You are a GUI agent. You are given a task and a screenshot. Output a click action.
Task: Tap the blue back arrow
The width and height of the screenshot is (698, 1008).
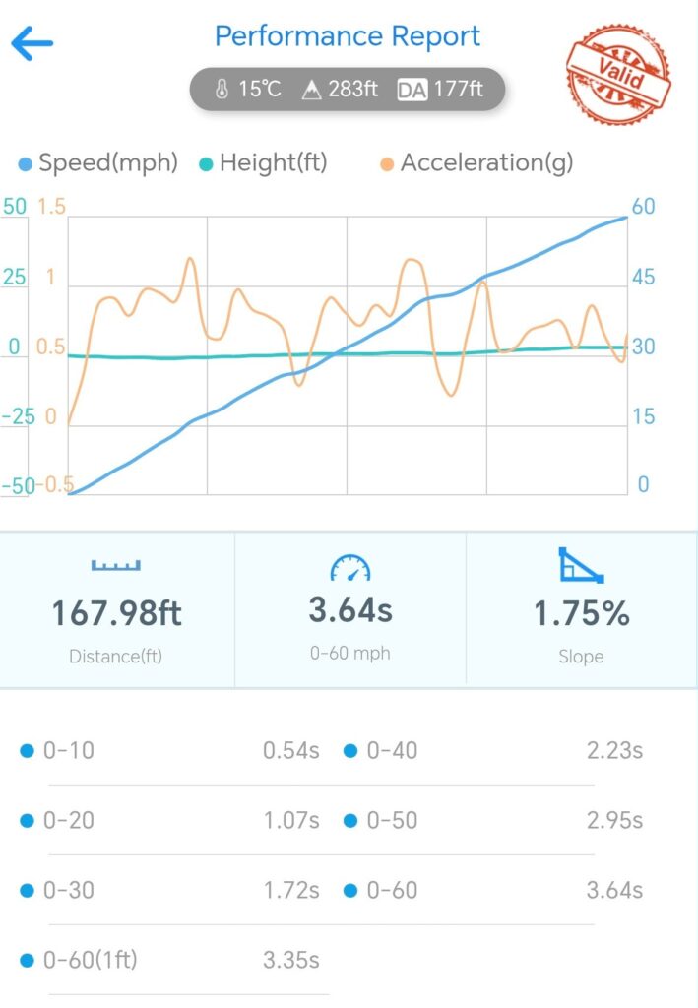pos(32,42)
